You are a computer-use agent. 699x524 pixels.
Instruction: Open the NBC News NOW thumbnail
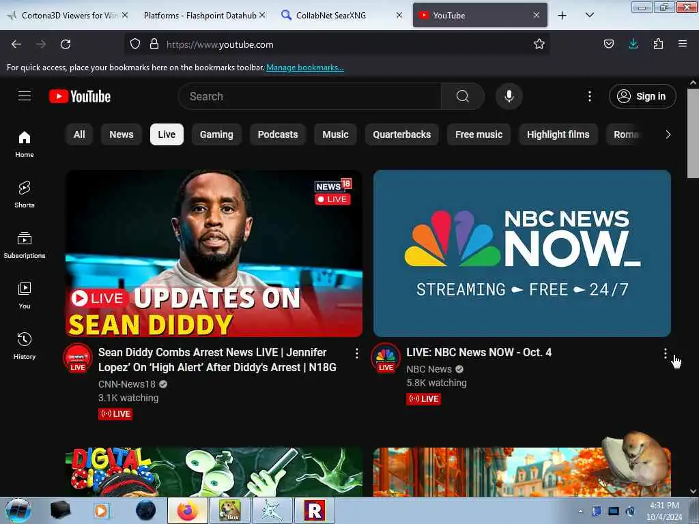522,253
